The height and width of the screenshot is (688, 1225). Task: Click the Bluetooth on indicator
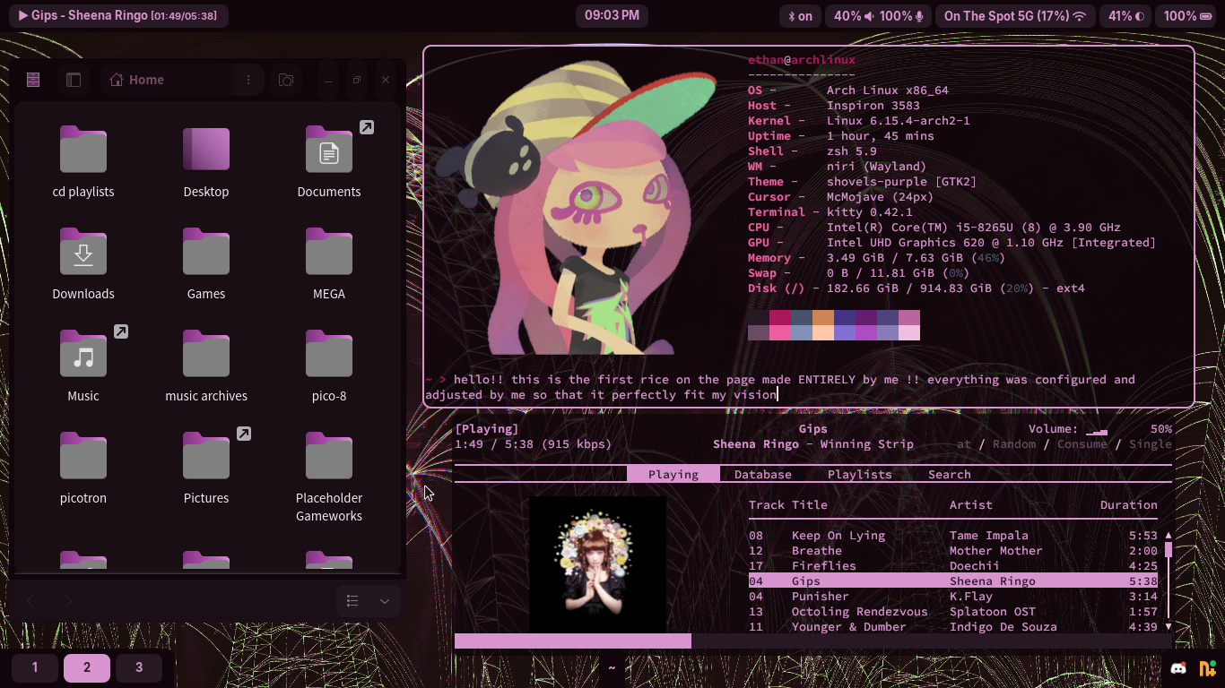pos(800,16)
